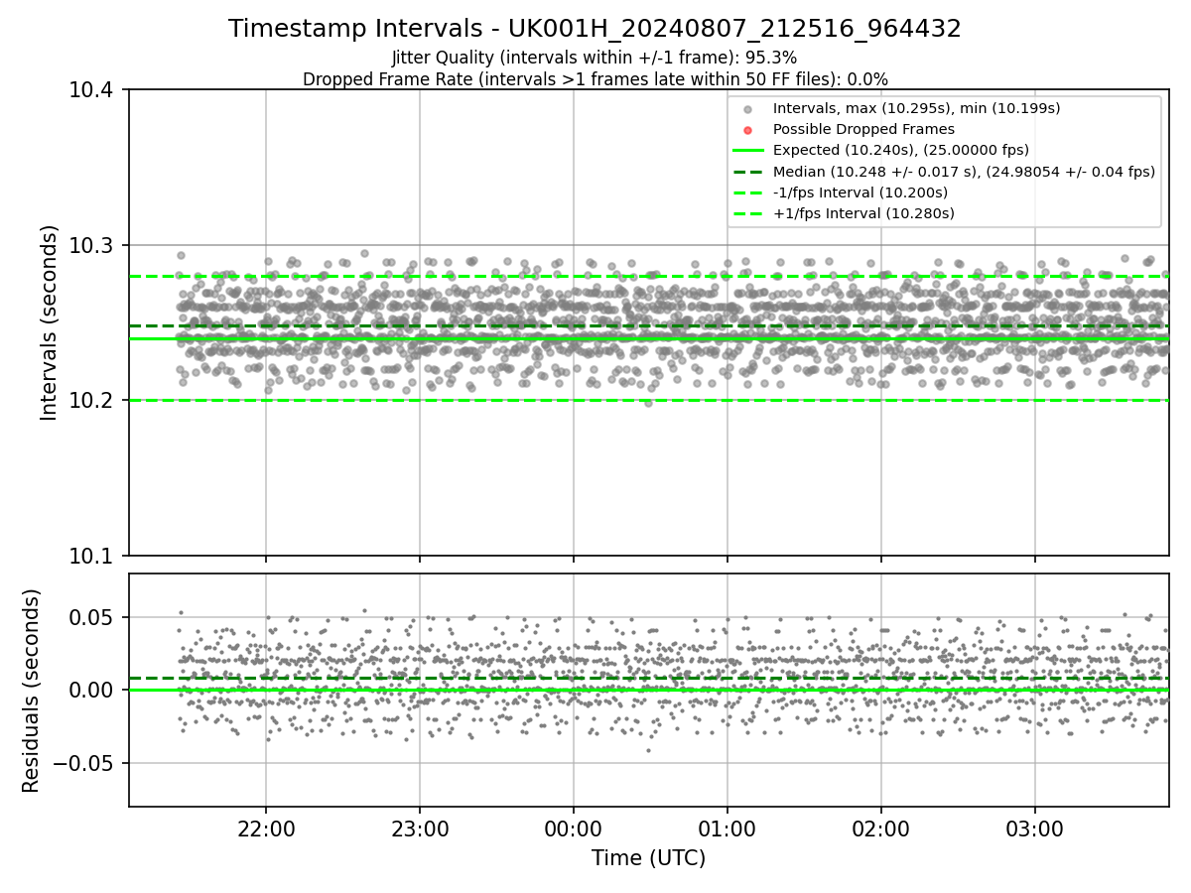
Task: Click the "Time (UTC)" x-axis label
Action: tap(648, 858)
